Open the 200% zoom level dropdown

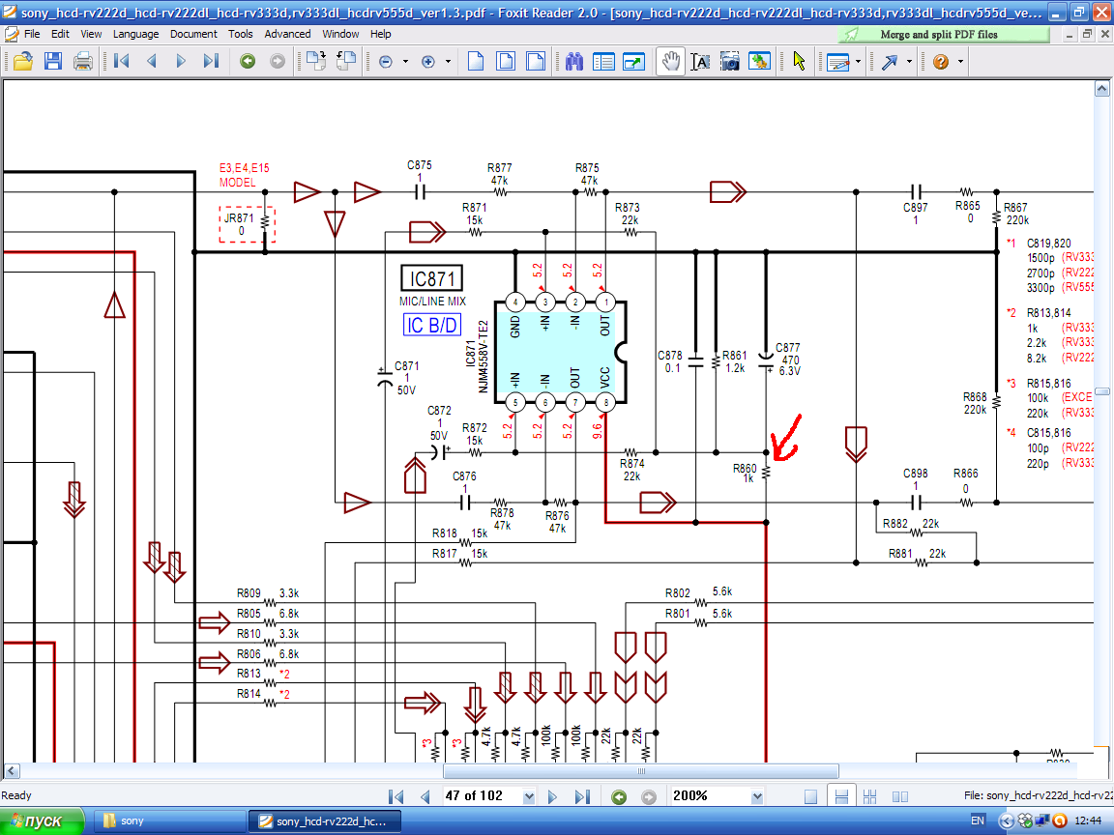757,796
